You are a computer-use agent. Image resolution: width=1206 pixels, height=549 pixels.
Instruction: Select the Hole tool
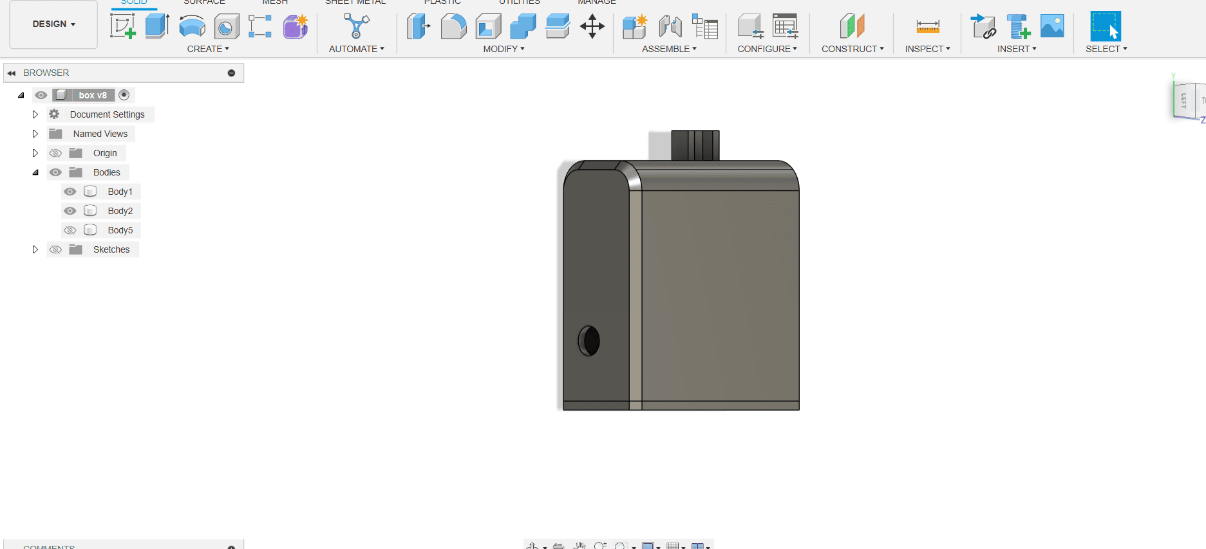[x=227, y=26]
